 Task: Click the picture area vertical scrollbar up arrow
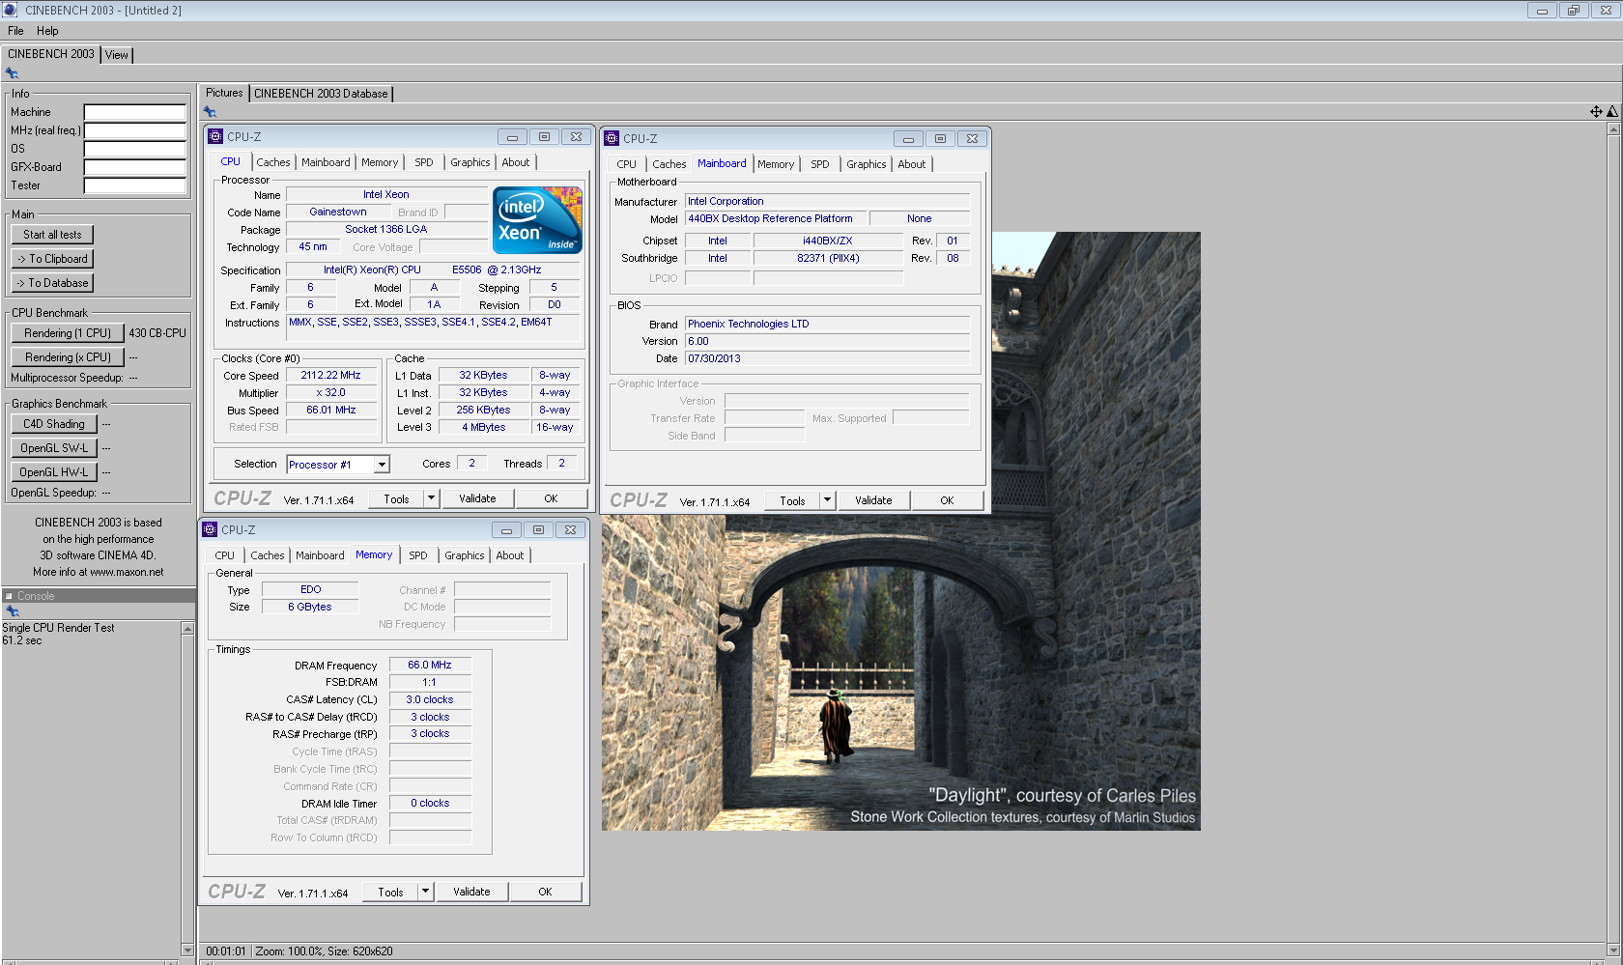tap(1613, 129)
